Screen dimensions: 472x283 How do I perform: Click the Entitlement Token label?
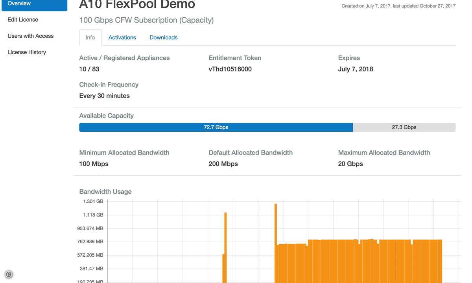point(235,58)
